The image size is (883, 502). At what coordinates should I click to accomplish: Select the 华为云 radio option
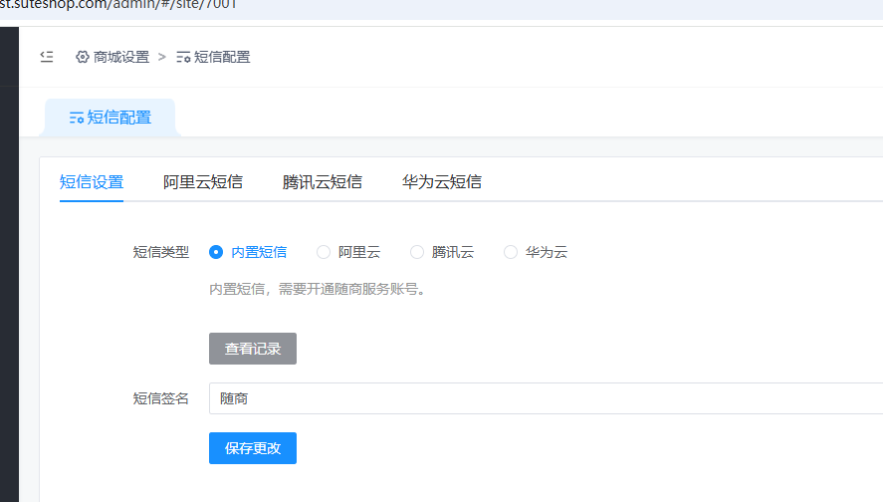(511, 252)
